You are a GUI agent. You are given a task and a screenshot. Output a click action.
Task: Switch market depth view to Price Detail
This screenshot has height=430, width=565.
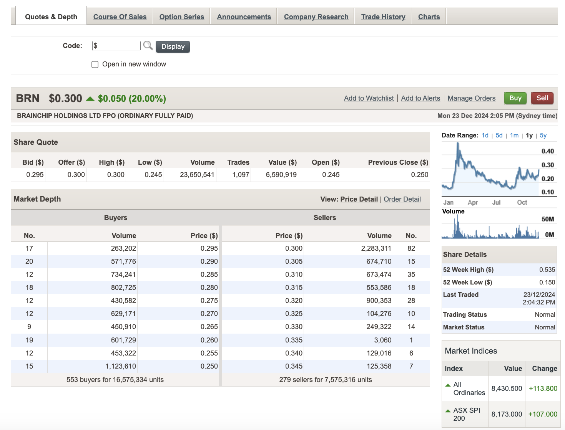tap(359, 199)
